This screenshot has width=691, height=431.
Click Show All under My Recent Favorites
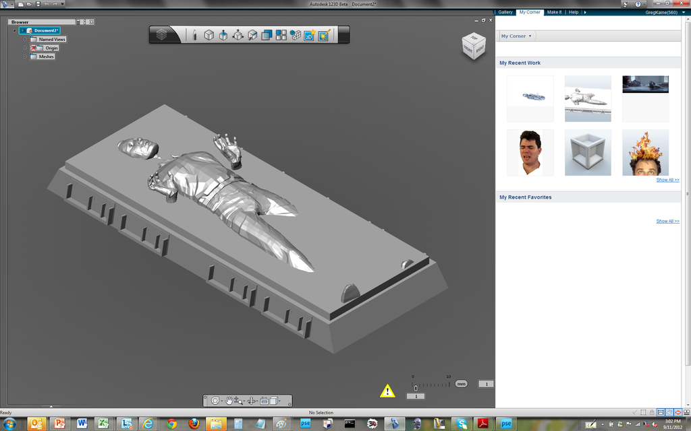(x=667, y=221)
